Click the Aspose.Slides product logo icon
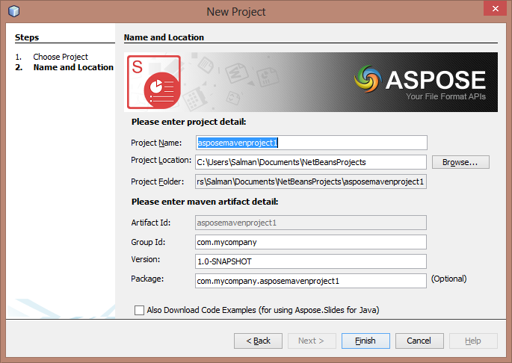Screen dimensions: 512x363 click(154, 82)
